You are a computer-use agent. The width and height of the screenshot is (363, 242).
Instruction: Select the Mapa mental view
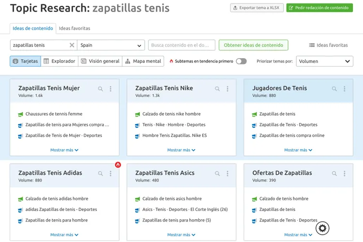[x=143, y=61]
